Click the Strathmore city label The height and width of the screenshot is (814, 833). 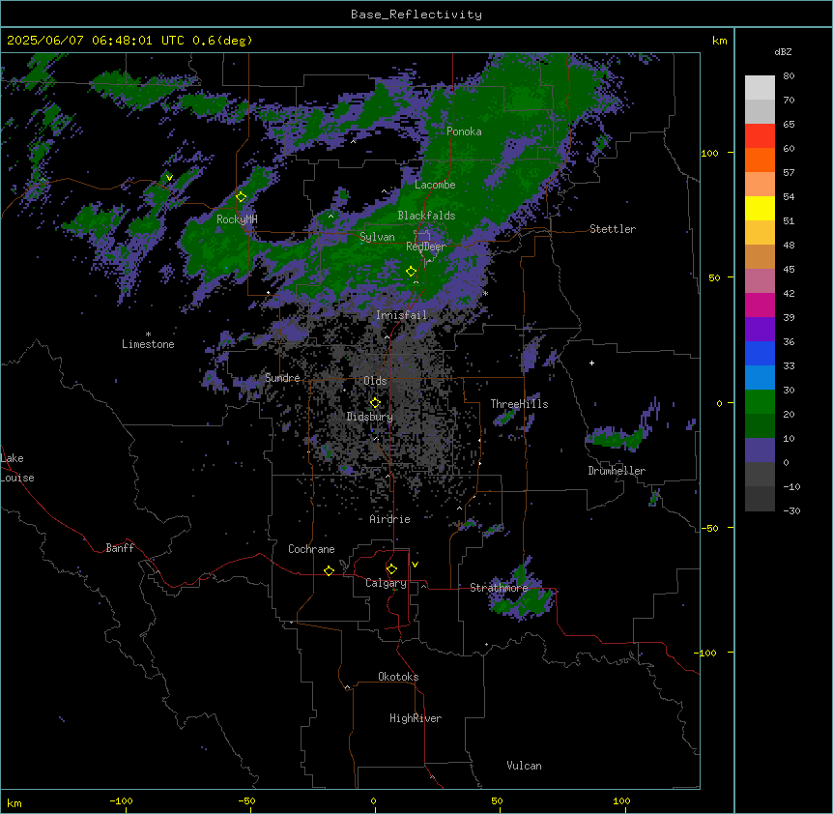pos(499,588)
